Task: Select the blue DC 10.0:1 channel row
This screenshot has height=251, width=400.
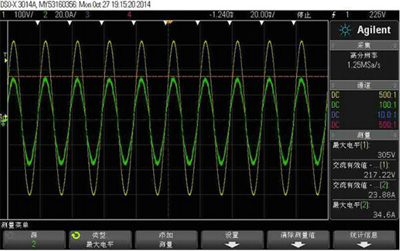Action: tap(363, 114)
